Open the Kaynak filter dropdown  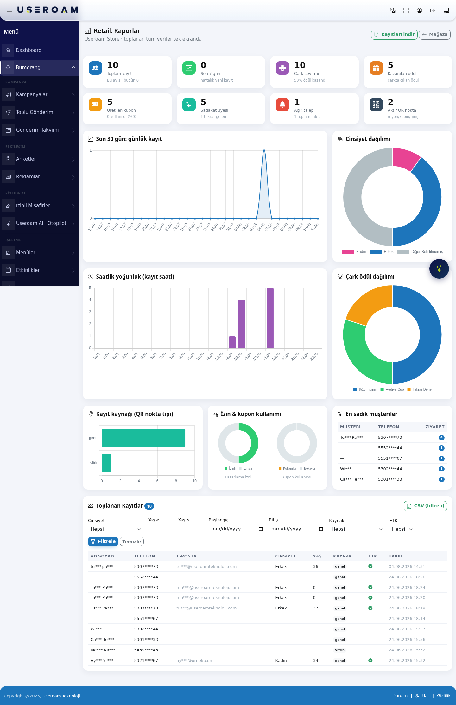coord(357,529)
